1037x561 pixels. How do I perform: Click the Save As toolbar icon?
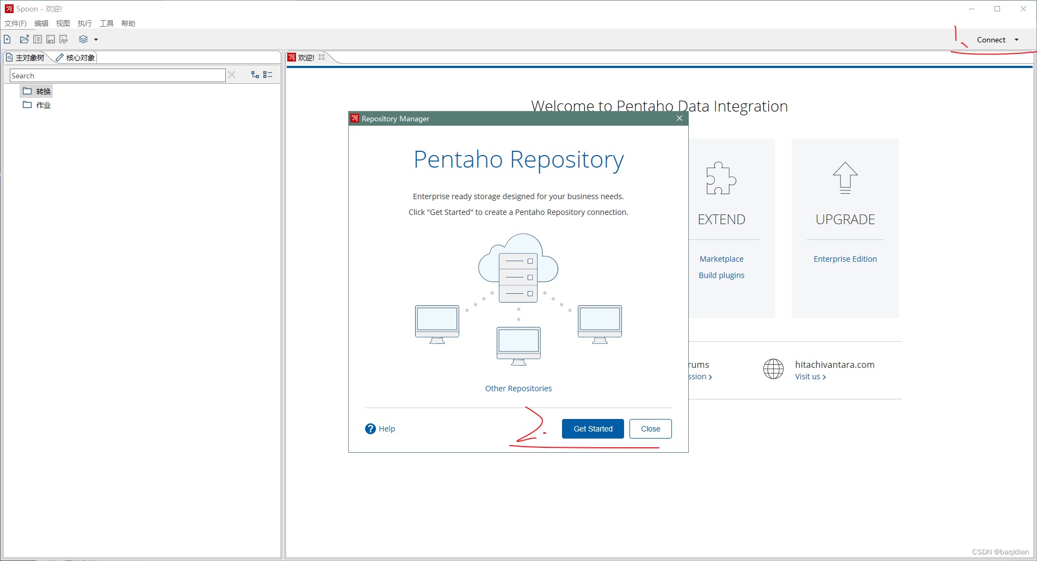(x=64, y=39)
